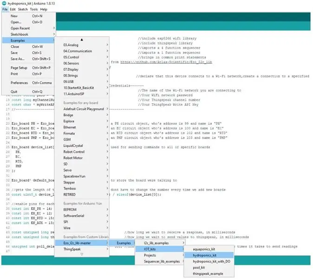Open the Adafruit Circuit Playground examples
The width and height of the screenshot is (313, 279).
point(82,109)
